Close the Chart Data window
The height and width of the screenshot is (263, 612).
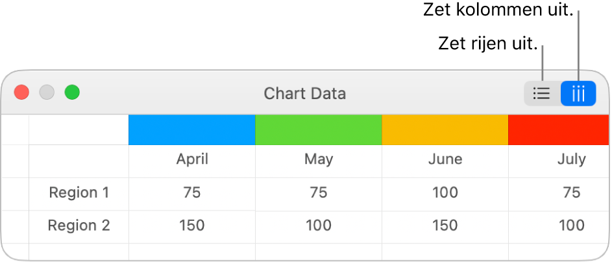pos(22,93)
